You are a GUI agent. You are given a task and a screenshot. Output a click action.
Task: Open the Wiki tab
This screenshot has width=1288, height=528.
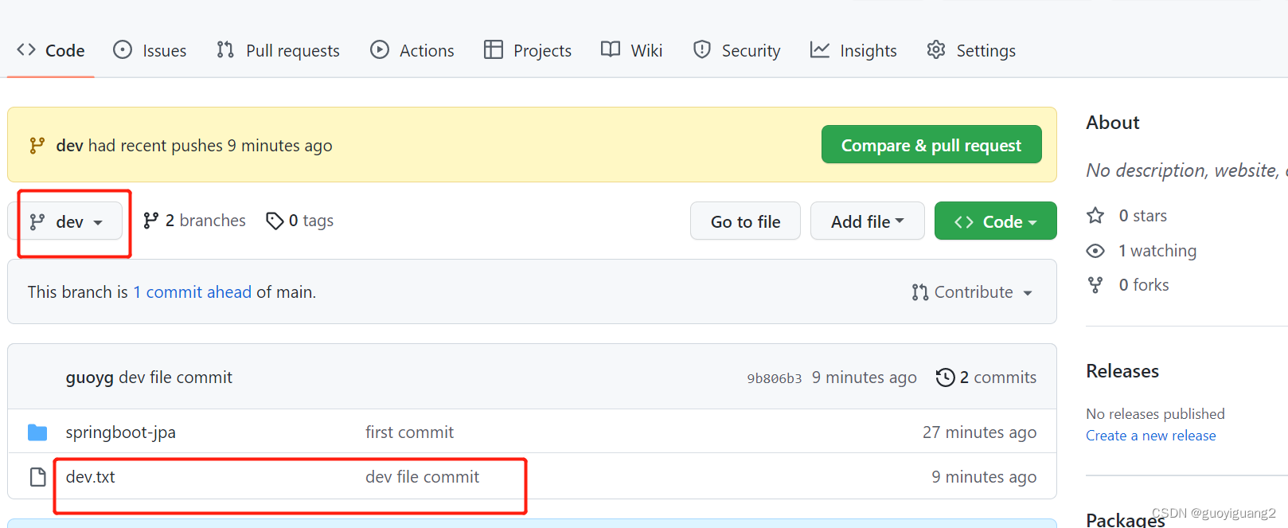click(x=631, y=50)
